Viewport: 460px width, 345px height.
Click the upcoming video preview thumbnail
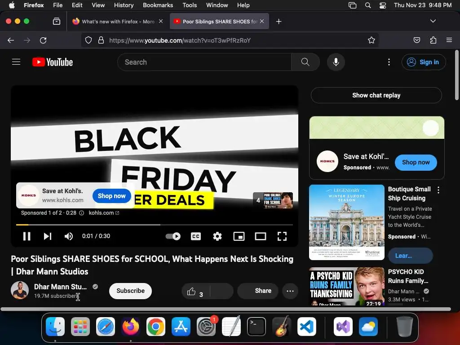[273, 200]
